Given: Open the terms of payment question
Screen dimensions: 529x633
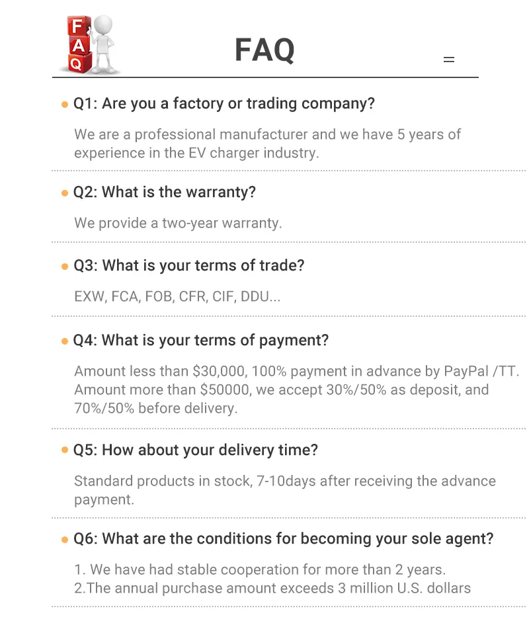Looking at the screenshot, I should [x=201, y=341].
